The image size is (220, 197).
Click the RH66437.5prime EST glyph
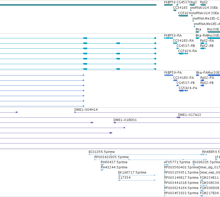[x=102, y=165]
